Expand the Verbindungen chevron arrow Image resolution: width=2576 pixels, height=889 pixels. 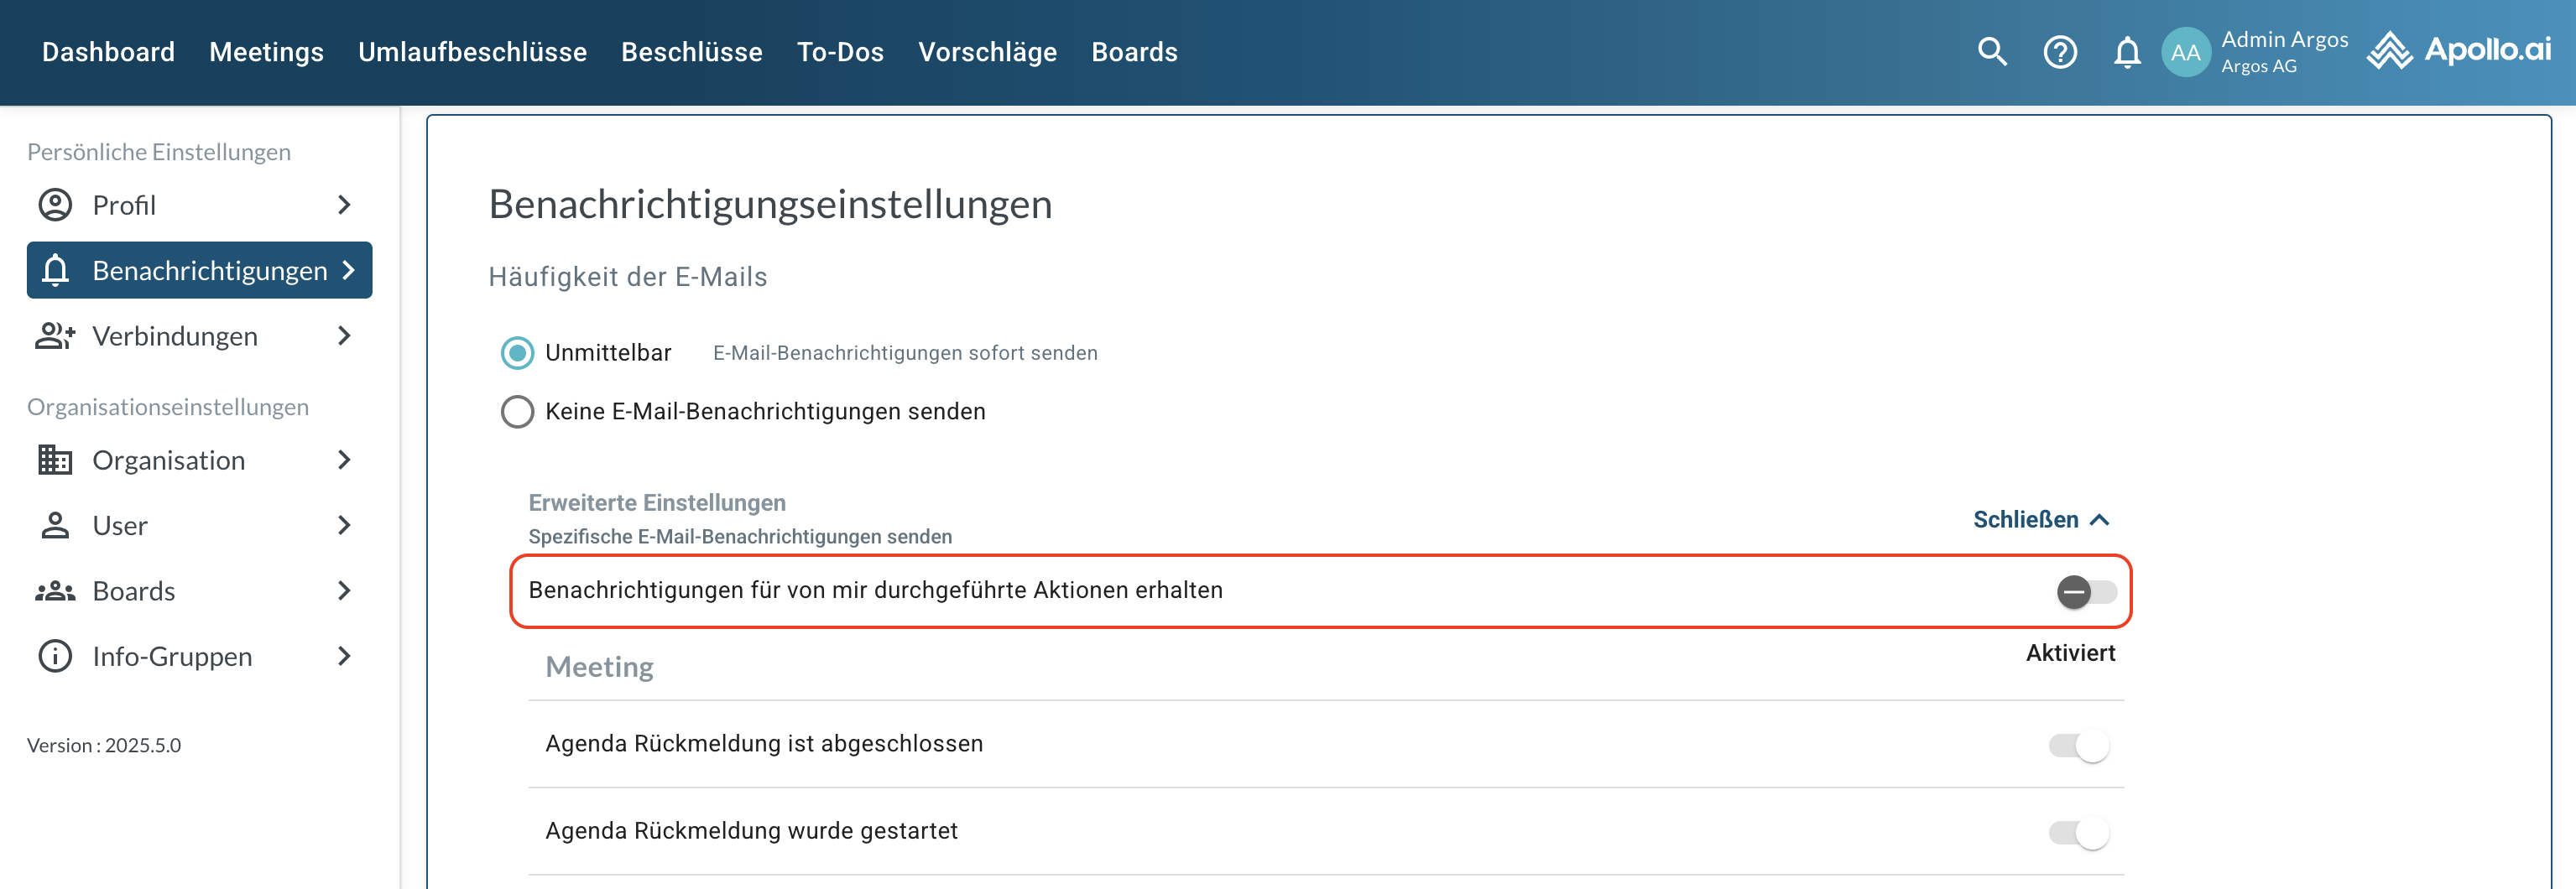tap(344, 336)
